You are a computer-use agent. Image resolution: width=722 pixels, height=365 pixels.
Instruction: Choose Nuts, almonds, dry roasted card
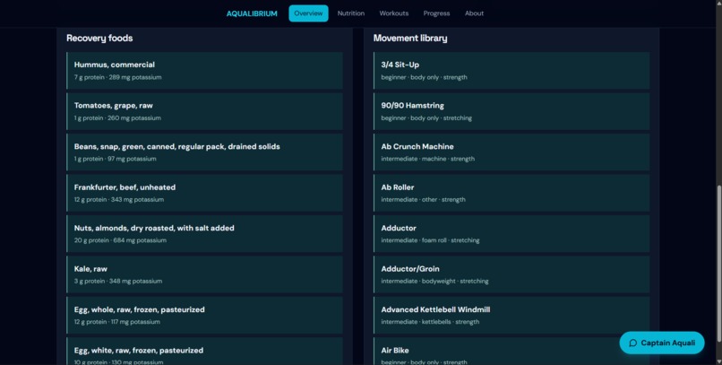point(204,234)
